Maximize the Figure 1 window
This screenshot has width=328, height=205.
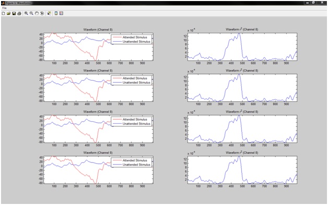313,3
